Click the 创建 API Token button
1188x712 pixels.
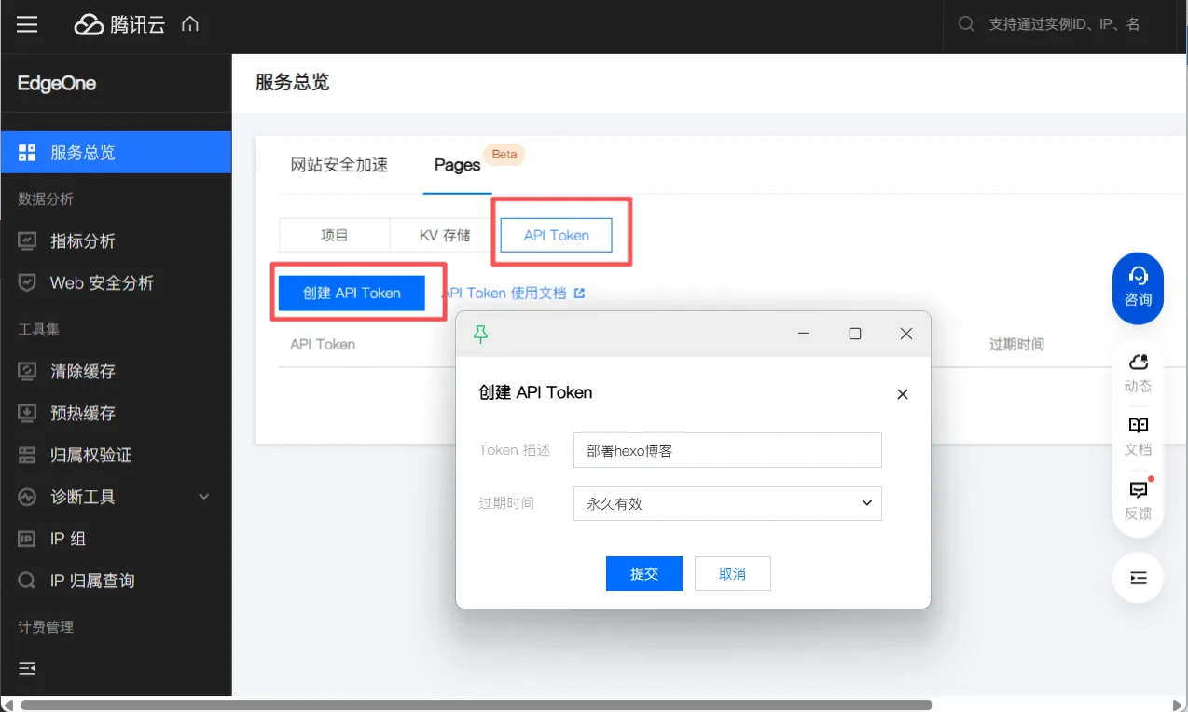[x=352, y=293]
